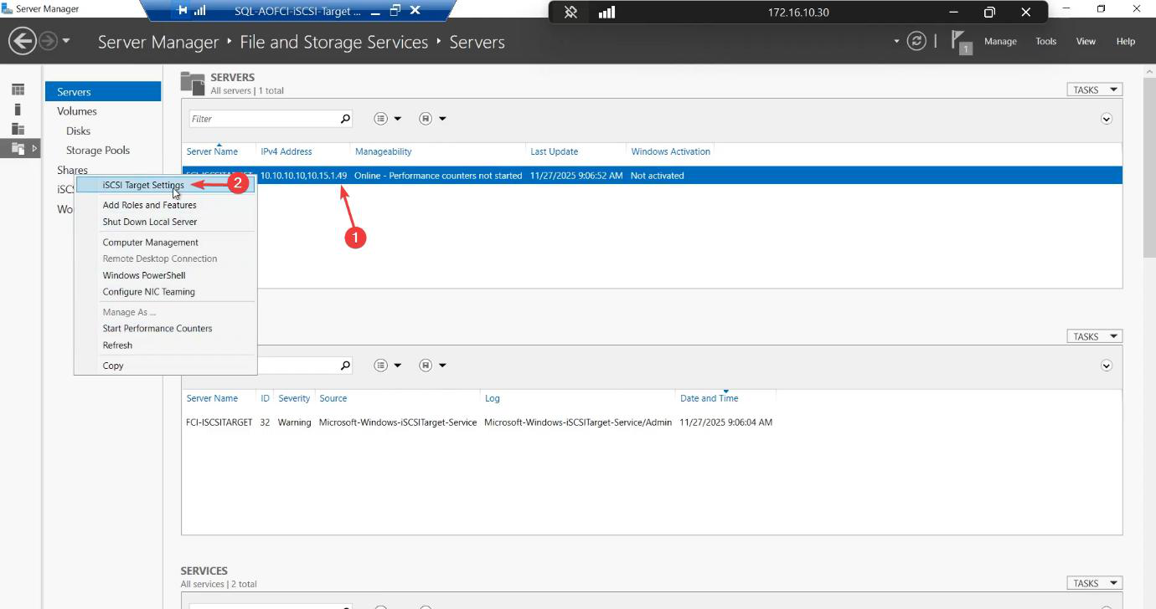Click the Servers filter search magnifier icon
Screen dimensions: 1156x609
pos(345,119)
